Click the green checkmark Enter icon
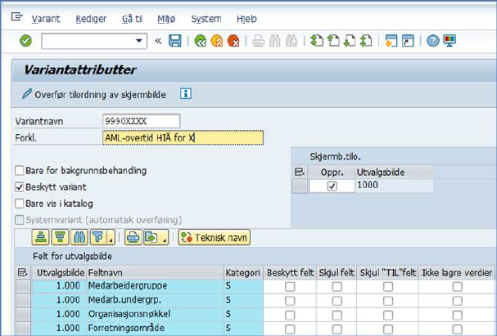Viewport: 497px width, 336px height. tap(25, 41)
